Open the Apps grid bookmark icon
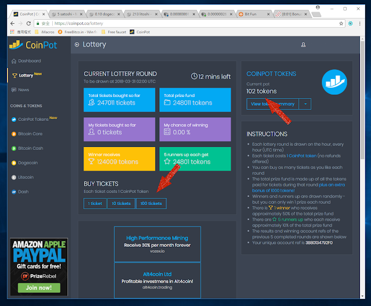 coord(12,32)
